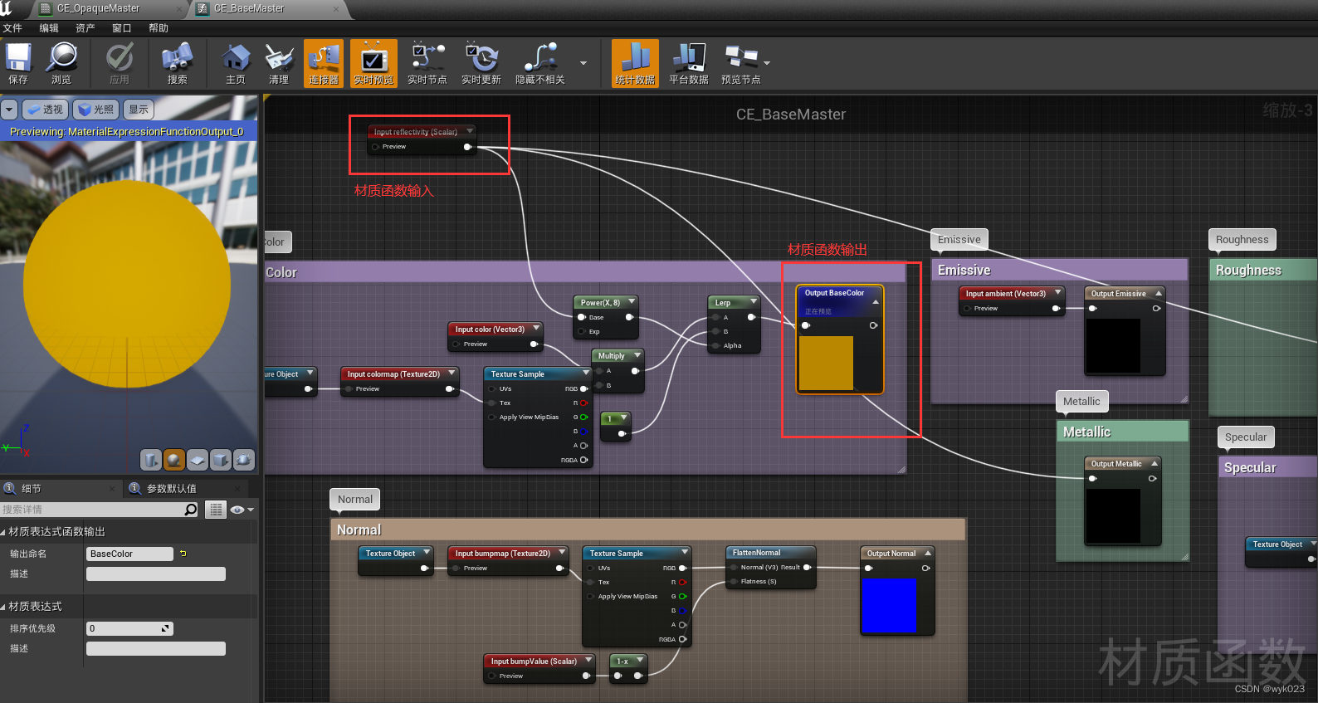Expand the Multiply node arrow
Image resolution: width=1318 pixels, height=703 pixels.
tap(637, 355)
